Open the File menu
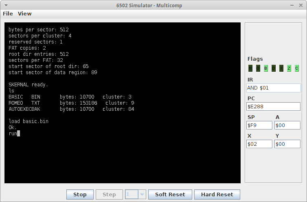 click(8, 13)
